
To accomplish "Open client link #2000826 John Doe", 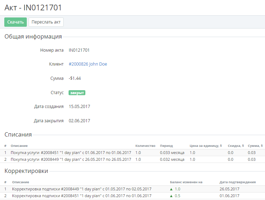I will pyautogui.click(x=88, y=64).
